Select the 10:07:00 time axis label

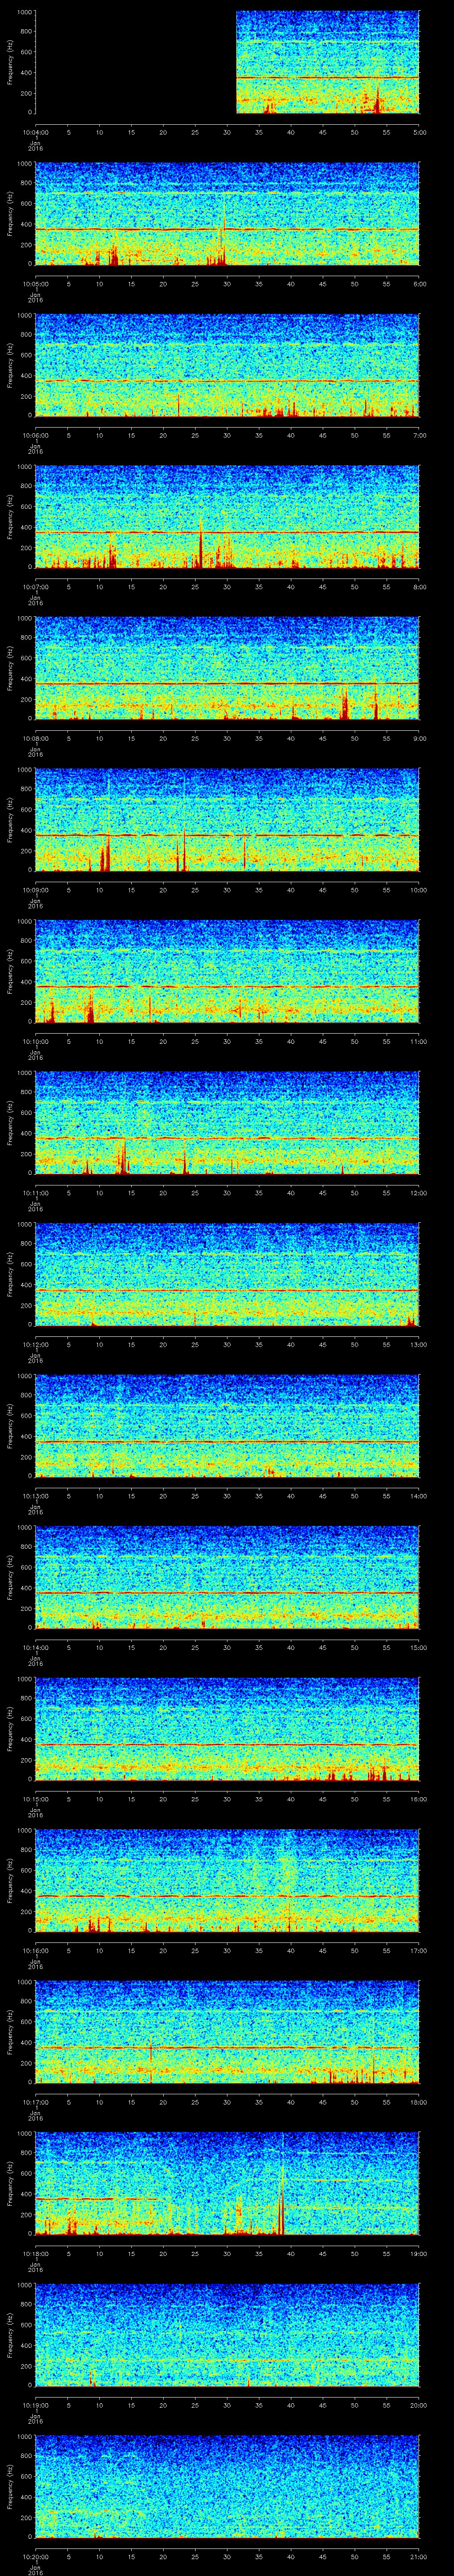point(36,586)
